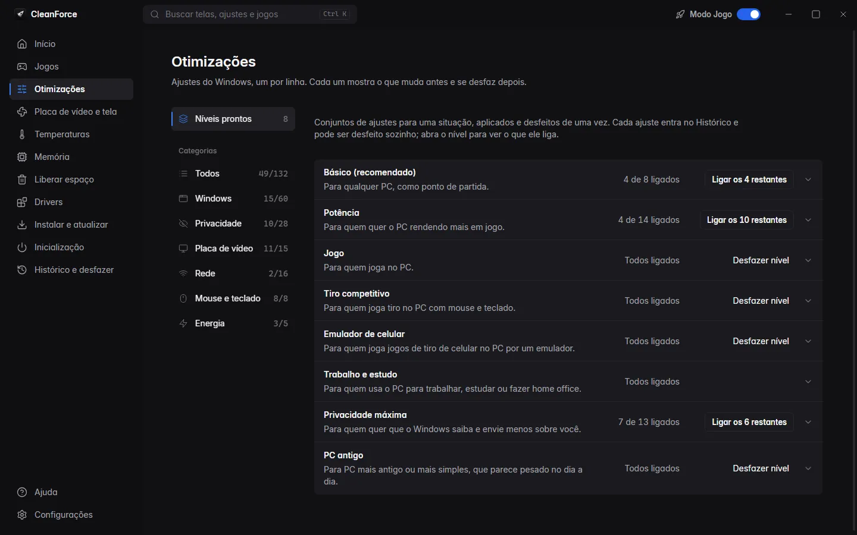Expand the Privacidade máxima chevron
Viewport: 857px width, 535px height.
[x=808, y=422]
